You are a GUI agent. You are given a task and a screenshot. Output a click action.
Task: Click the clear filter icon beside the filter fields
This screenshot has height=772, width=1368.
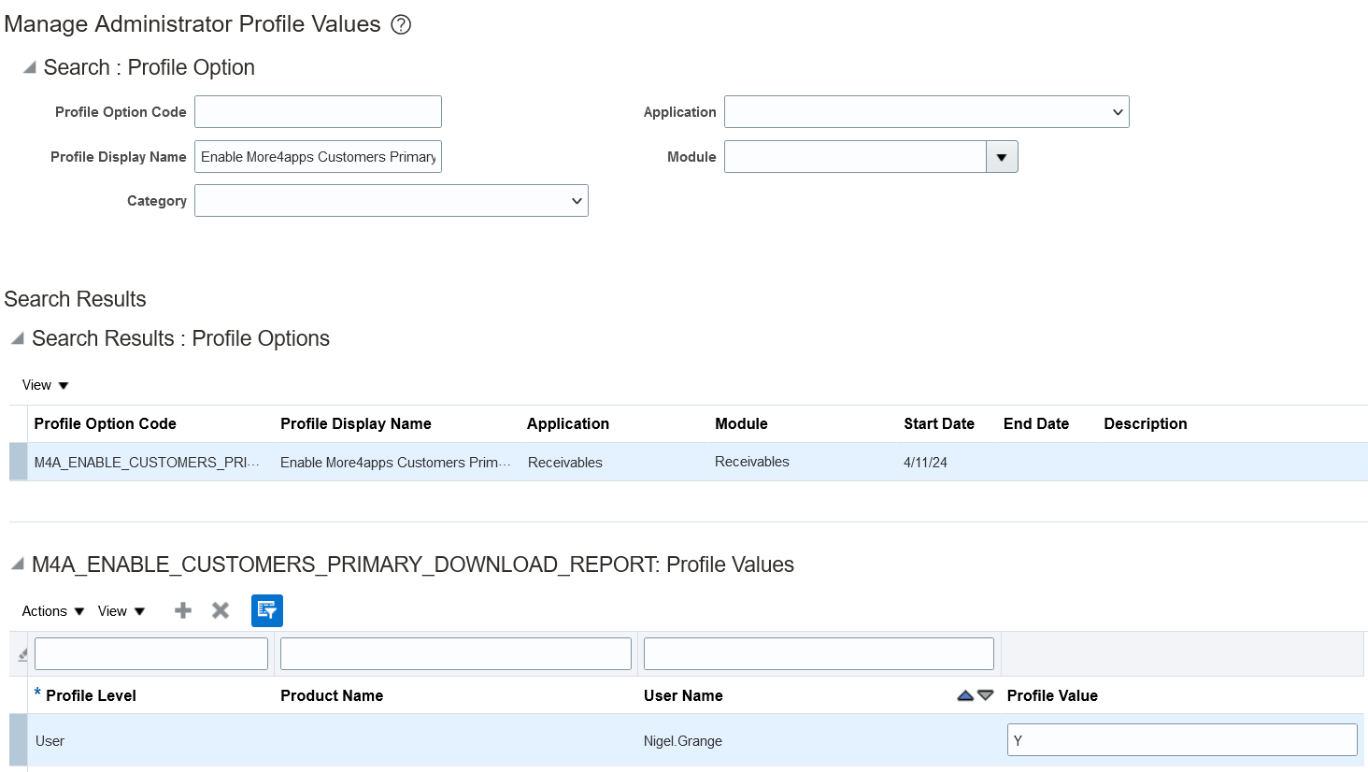click(22, 655)
